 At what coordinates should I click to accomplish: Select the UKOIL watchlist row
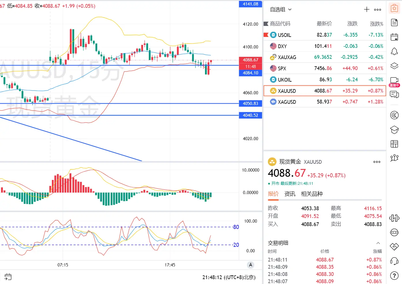click(325, 80)
